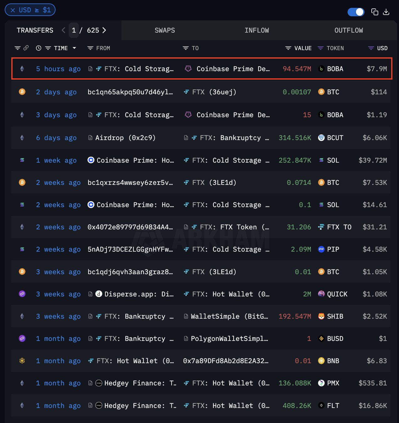Screen dimensions: 399x423
Task: Click Disperse.app logo icon
Action: click(99, 294)
